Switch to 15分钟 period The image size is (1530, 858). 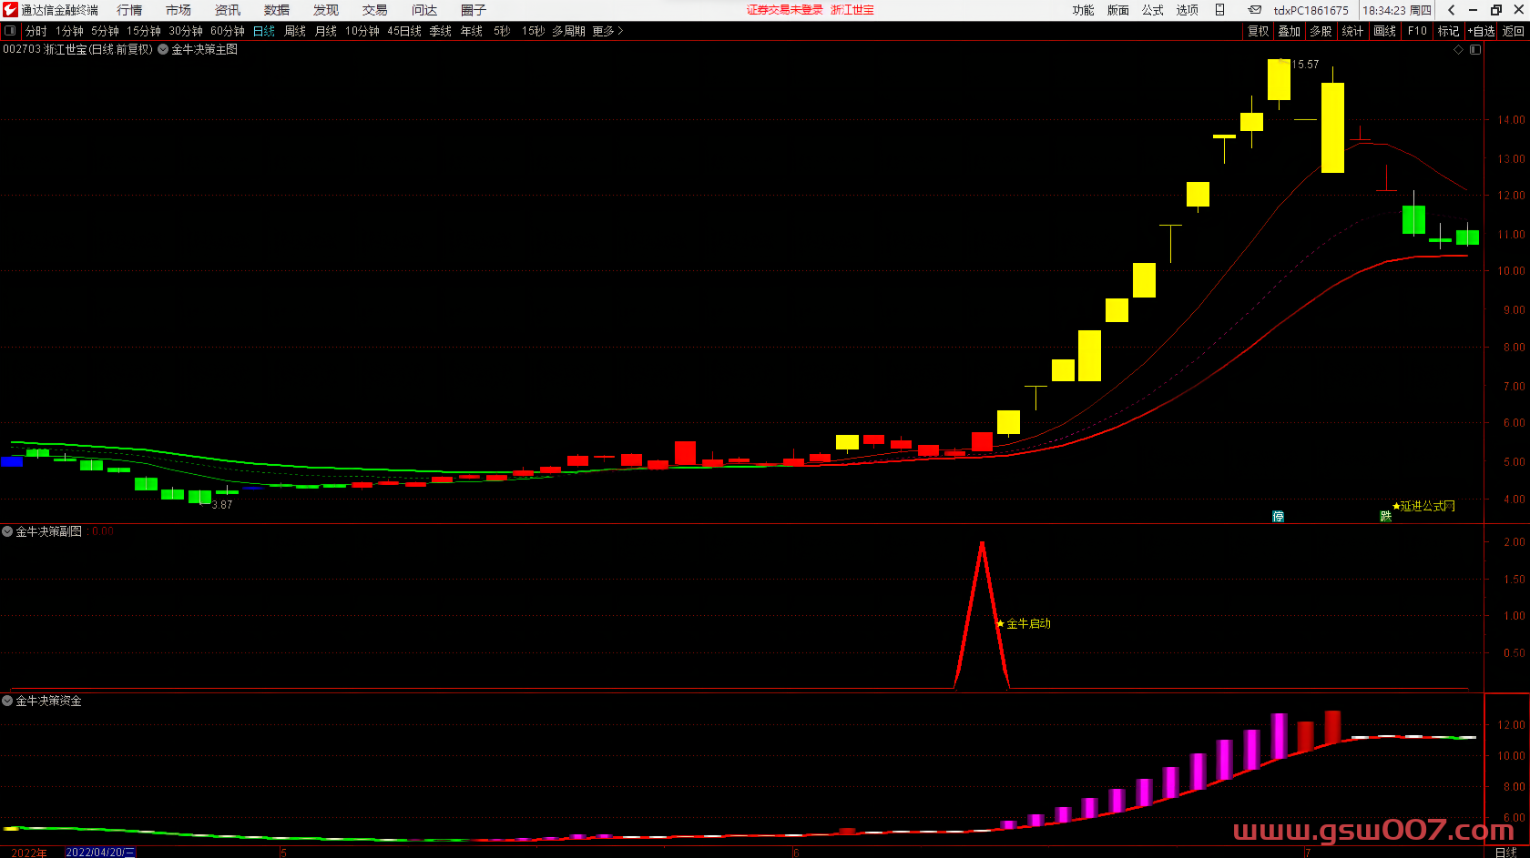pos(144,31)
